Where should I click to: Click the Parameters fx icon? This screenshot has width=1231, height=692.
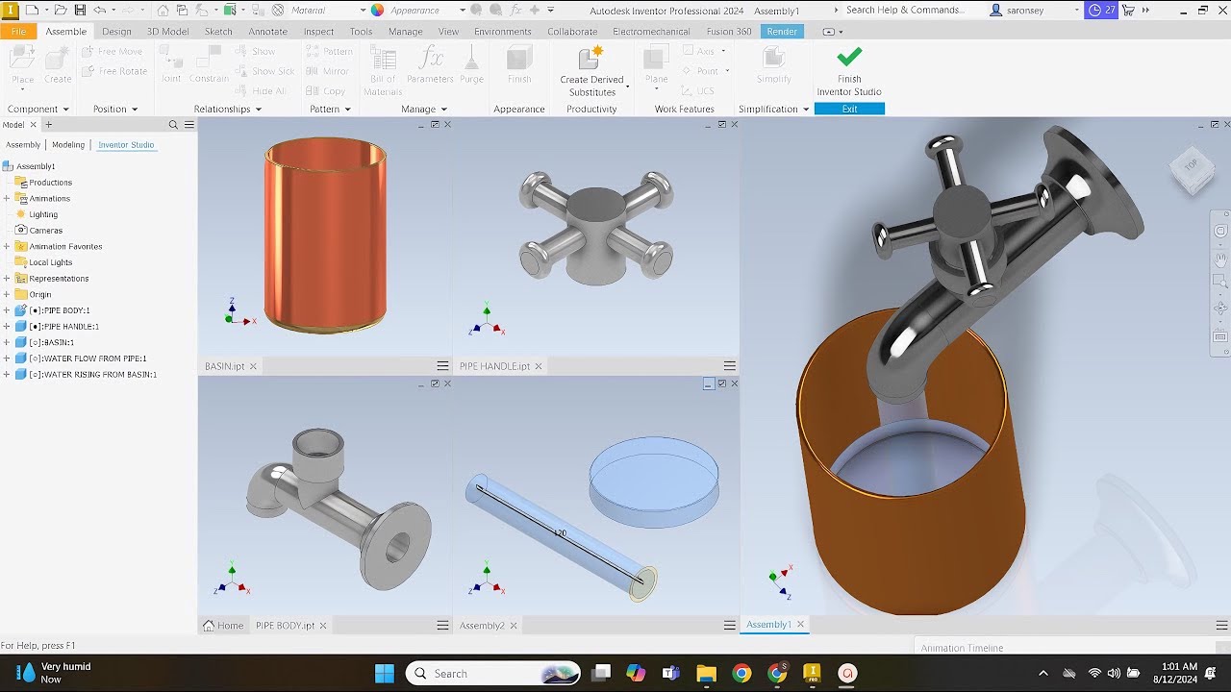click(x=430, y=58)
